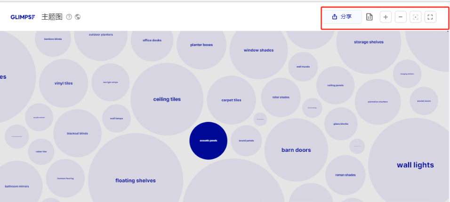
Task: Select the carpet tiles bubble
Action: (231, 100)
